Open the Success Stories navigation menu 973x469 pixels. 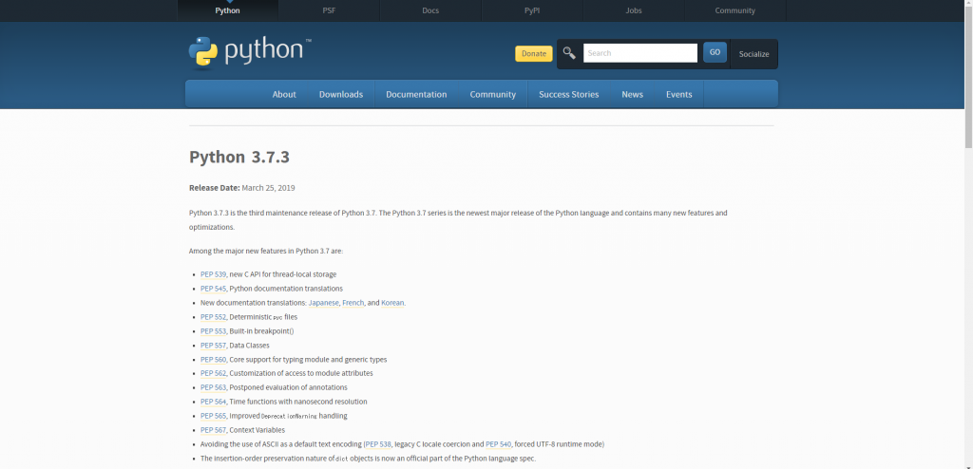pos(568,94)
